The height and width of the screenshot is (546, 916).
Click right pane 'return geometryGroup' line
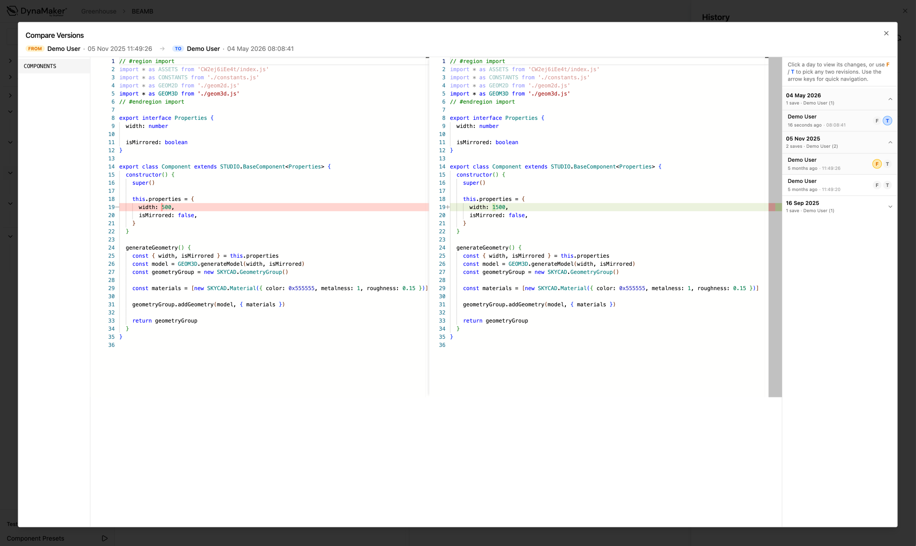(x=495, y=321)
